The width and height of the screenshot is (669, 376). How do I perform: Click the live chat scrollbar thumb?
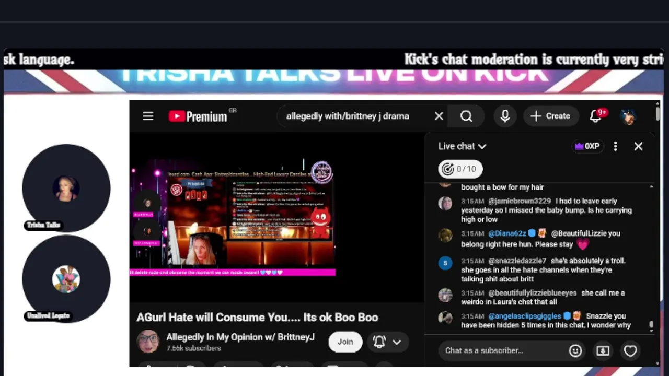(x=651, y=326)
